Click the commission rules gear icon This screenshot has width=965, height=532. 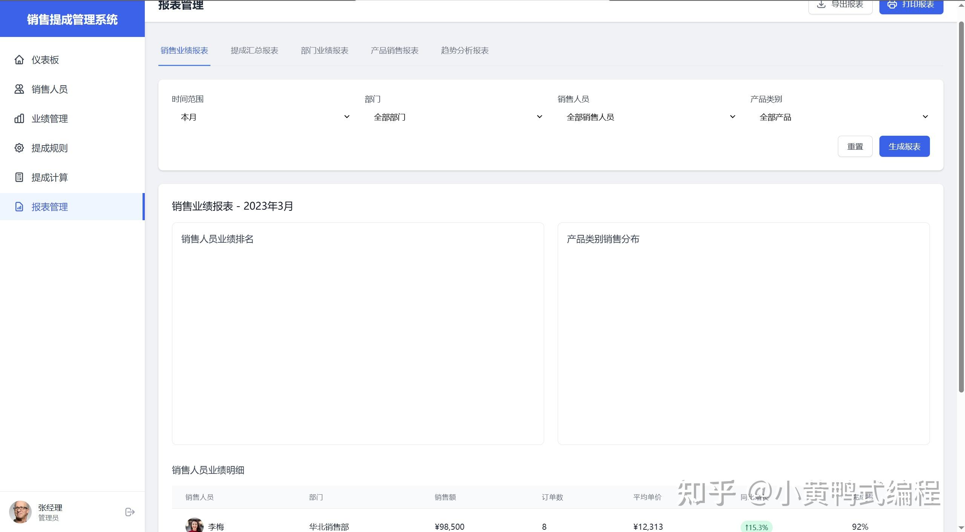pos(19,148)
